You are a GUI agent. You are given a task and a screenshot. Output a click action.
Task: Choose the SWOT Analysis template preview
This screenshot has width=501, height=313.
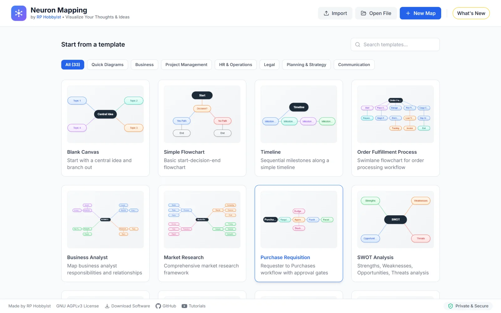tap(396, 220)
